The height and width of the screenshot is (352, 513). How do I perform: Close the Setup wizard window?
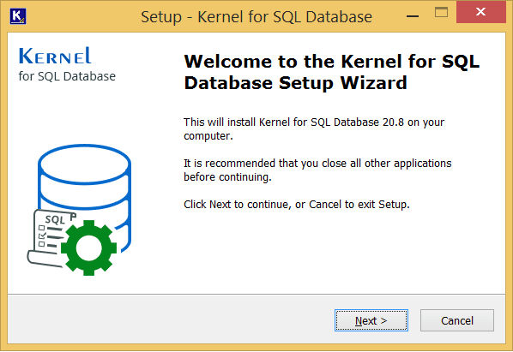pyautogui.click(x=481, y=12)
